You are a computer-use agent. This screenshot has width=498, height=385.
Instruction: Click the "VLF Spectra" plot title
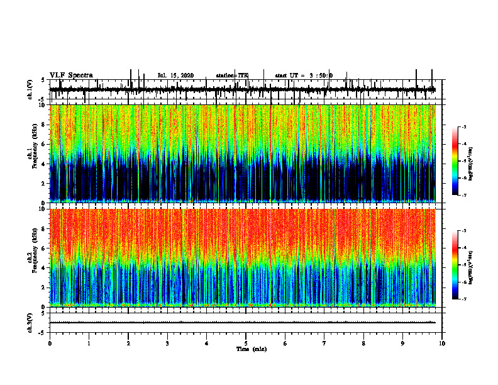(x=71, y=75)
